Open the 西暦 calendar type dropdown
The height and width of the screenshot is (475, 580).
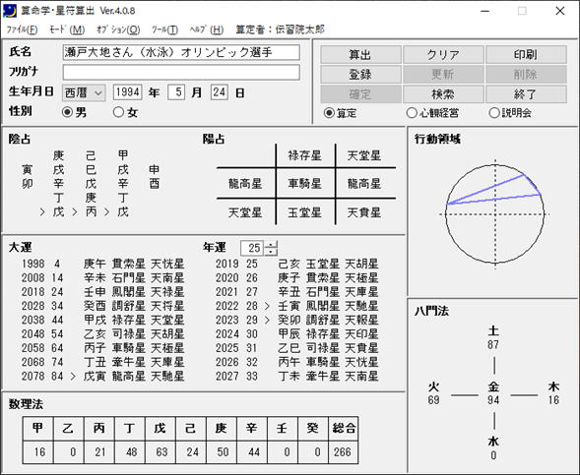pyautogui.click(x=84, y=92)
